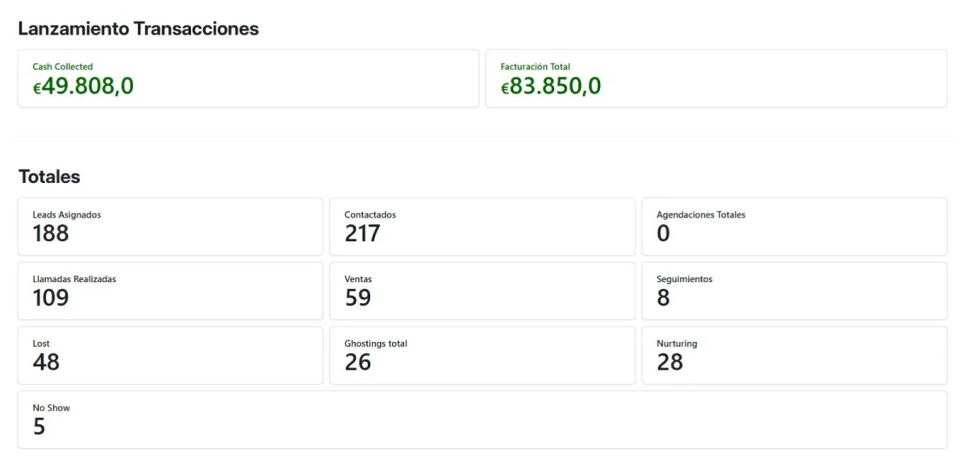Click the No Show label
The height and width of the screenshot is (458, 968).
[51, 408]
